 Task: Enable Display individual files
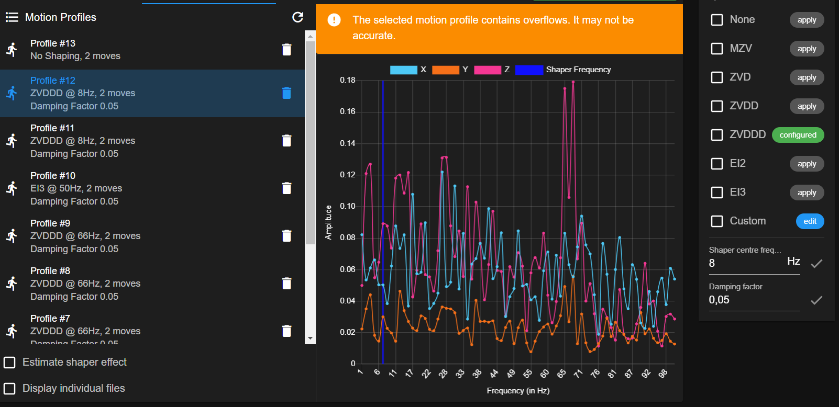9,389
